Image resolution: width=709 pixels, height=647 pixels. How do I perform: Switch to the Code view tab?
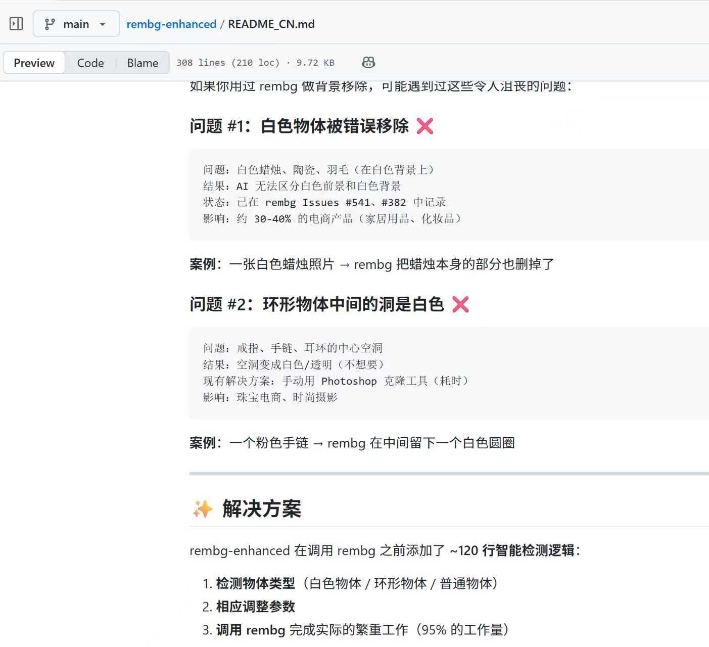pyautogui.click(x=90, y=63)
